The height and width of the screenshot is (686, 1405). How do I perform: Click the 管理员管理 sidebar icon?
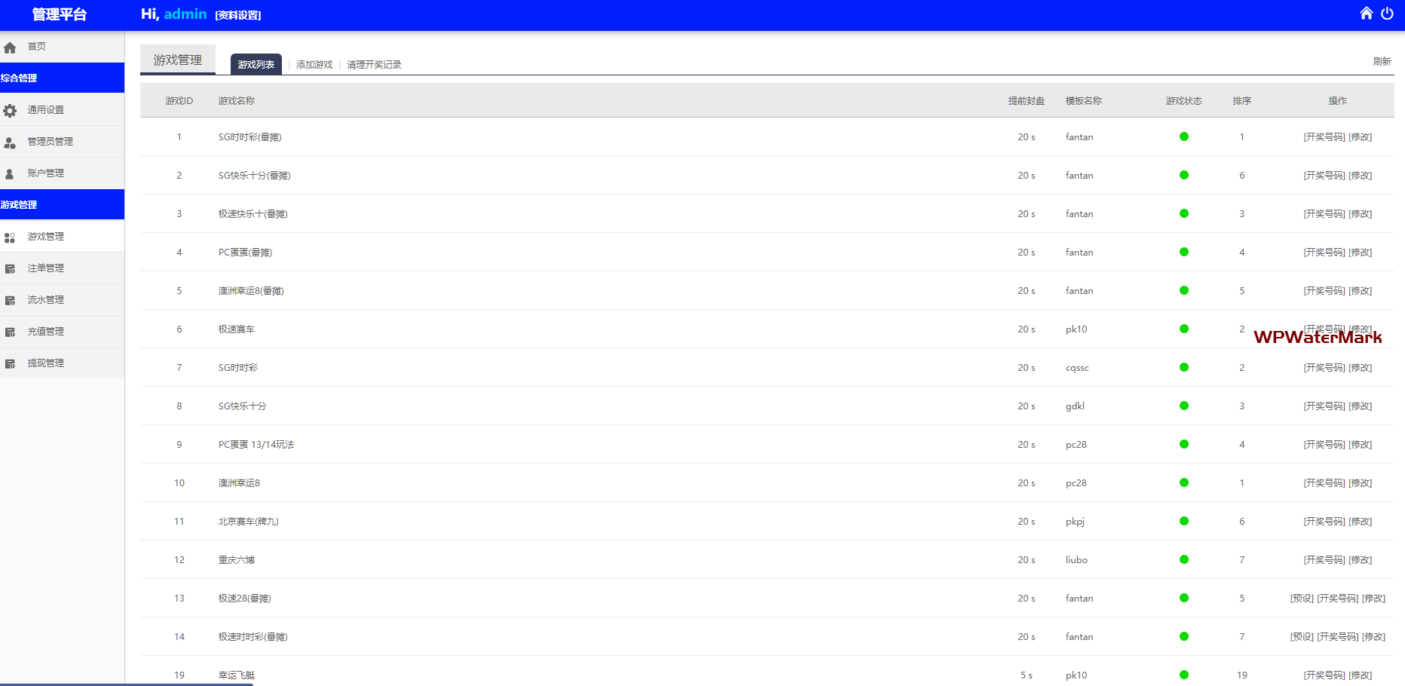(x=10, y=142)
